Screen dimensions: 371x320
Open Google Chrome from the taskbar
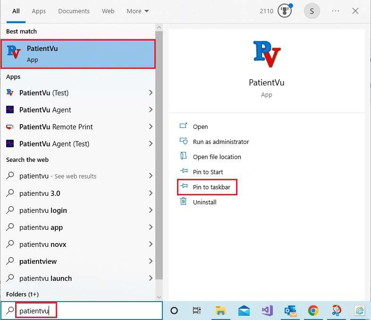[313, 311]
